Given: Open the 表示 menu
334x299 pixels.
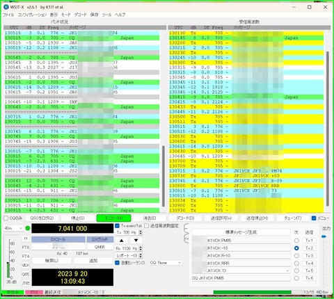Looking at the screenshot, I should 54,15.
